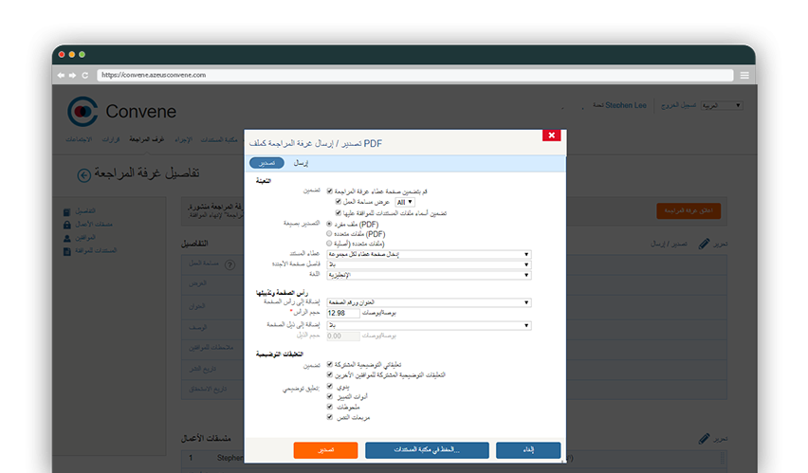Click the pencil edit icon in the lower section
Screen dimensions: 808x473
(704, 439)
